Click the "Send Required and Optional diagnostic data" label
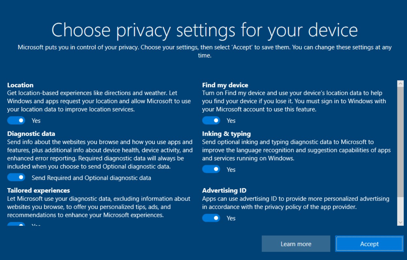 (91, 178)
